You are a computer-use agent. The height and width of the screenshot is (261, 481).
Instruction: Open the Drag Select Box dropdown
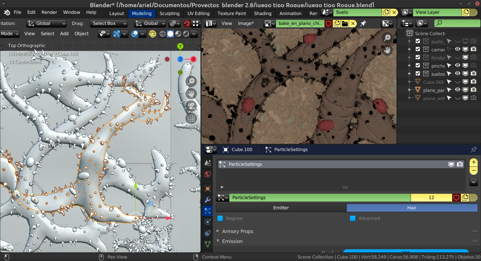(x=109, y=23)
